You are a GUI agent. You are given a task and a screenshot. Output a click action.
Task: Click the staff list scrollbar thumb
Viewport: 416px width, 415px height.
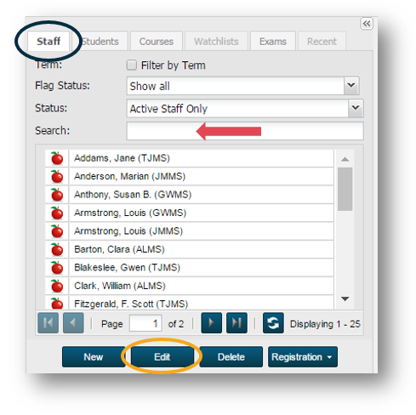[345, 189]
